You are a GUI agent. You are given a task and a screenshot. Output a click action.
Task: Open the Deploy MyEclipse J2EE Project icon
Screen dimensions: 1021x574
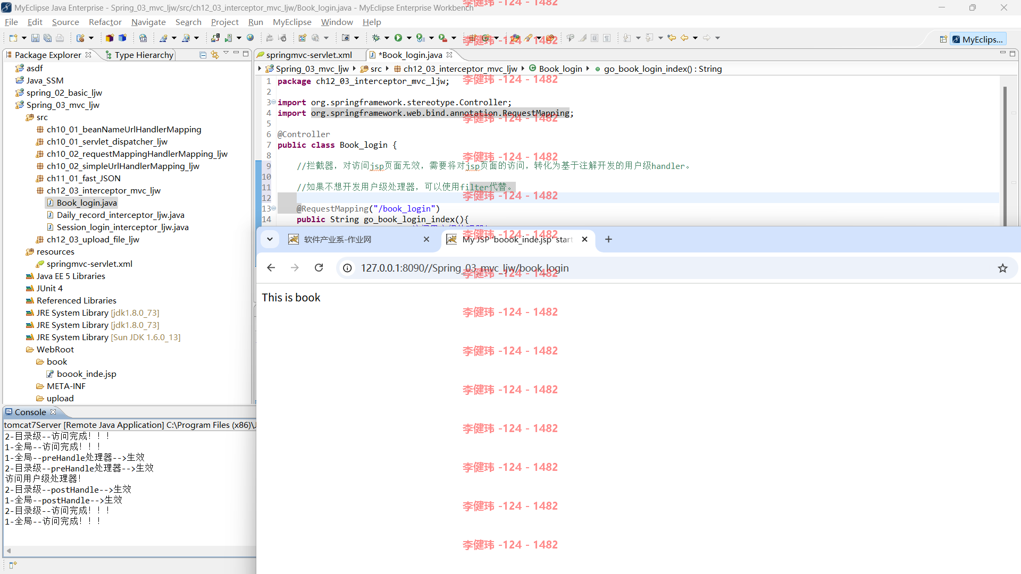[215, 38]
